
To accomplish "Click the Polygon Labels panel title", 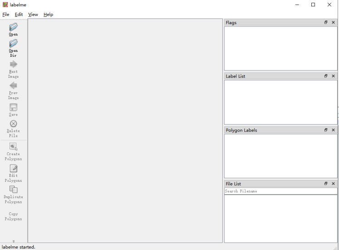I will pos(241,130).
